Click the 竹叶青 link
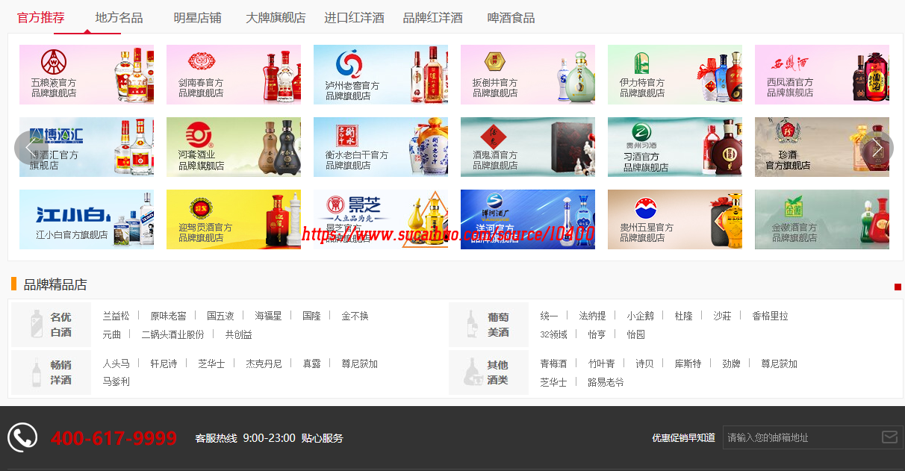Viewport: 905px width, 471px height. pos(601,364)
